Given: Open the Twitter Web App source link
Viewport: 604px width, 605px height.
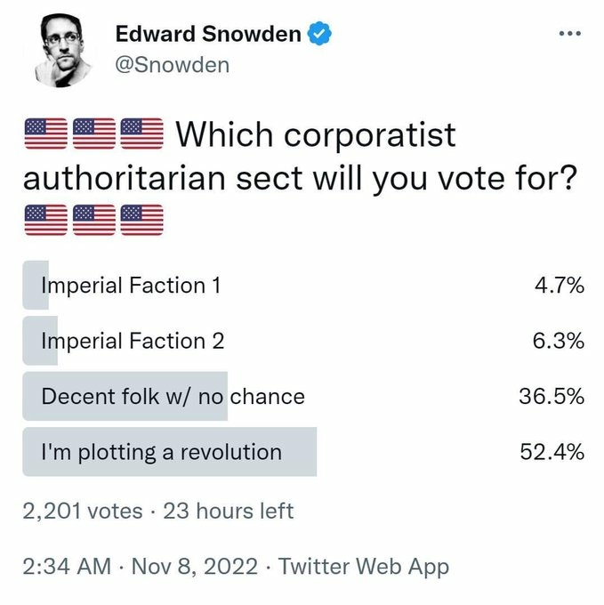Looking at the screenshot, I should pyautogui.click(x=363, y=566).
